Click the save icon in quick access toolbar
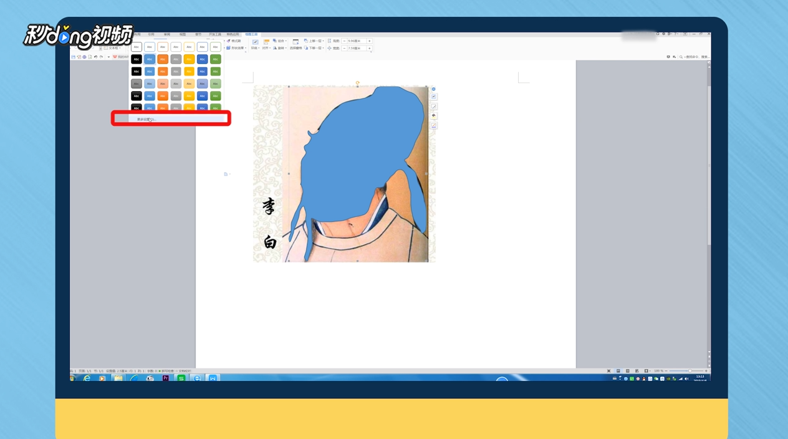This screenshot has width=788, height=439. pos(74,57)
